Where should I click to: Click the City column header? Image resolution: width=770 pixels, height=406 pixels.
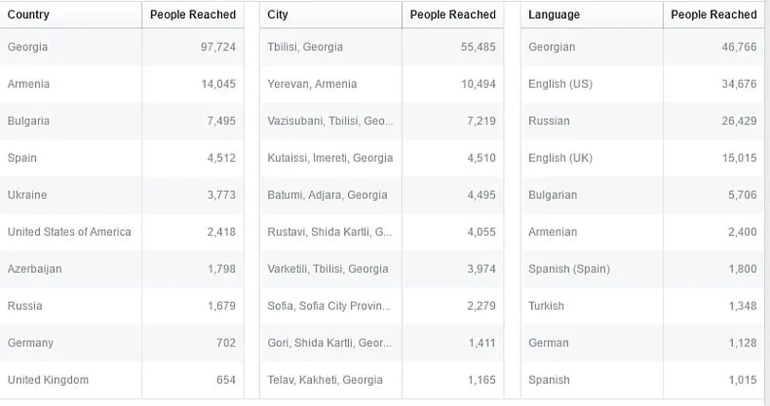pos(278,15)
